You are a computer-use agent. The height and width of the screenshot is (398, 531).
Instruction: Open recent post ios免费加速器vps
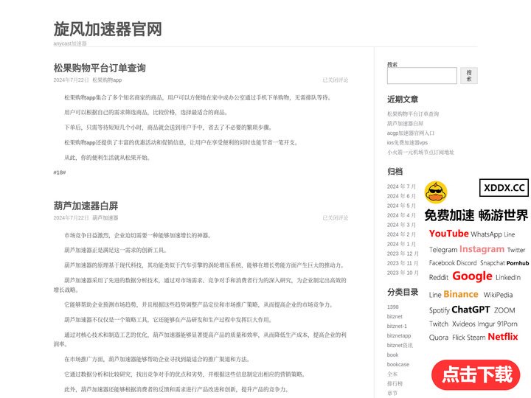coord(407,142)
